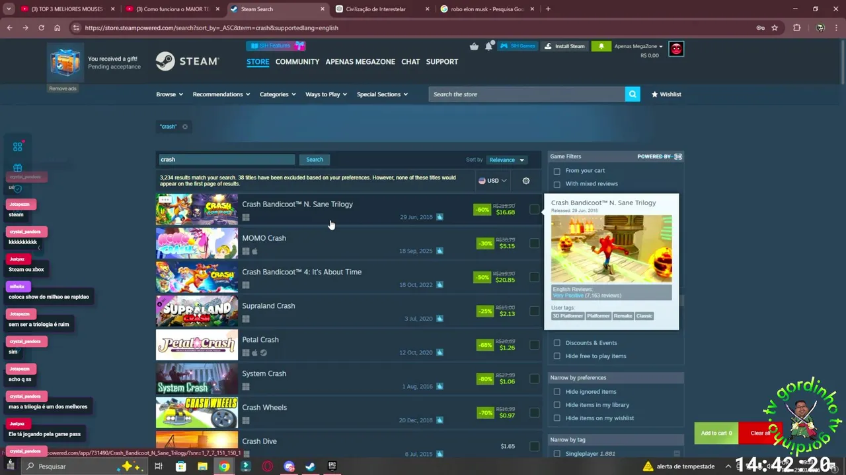Screen dimensions: 846x475
Task: Open the search settings gear icon
Action: (526, 181)
